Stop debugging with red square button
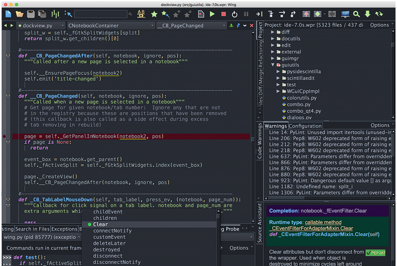Image resolution: width=397 pixels, height=266 pixels. pos(223,14)
